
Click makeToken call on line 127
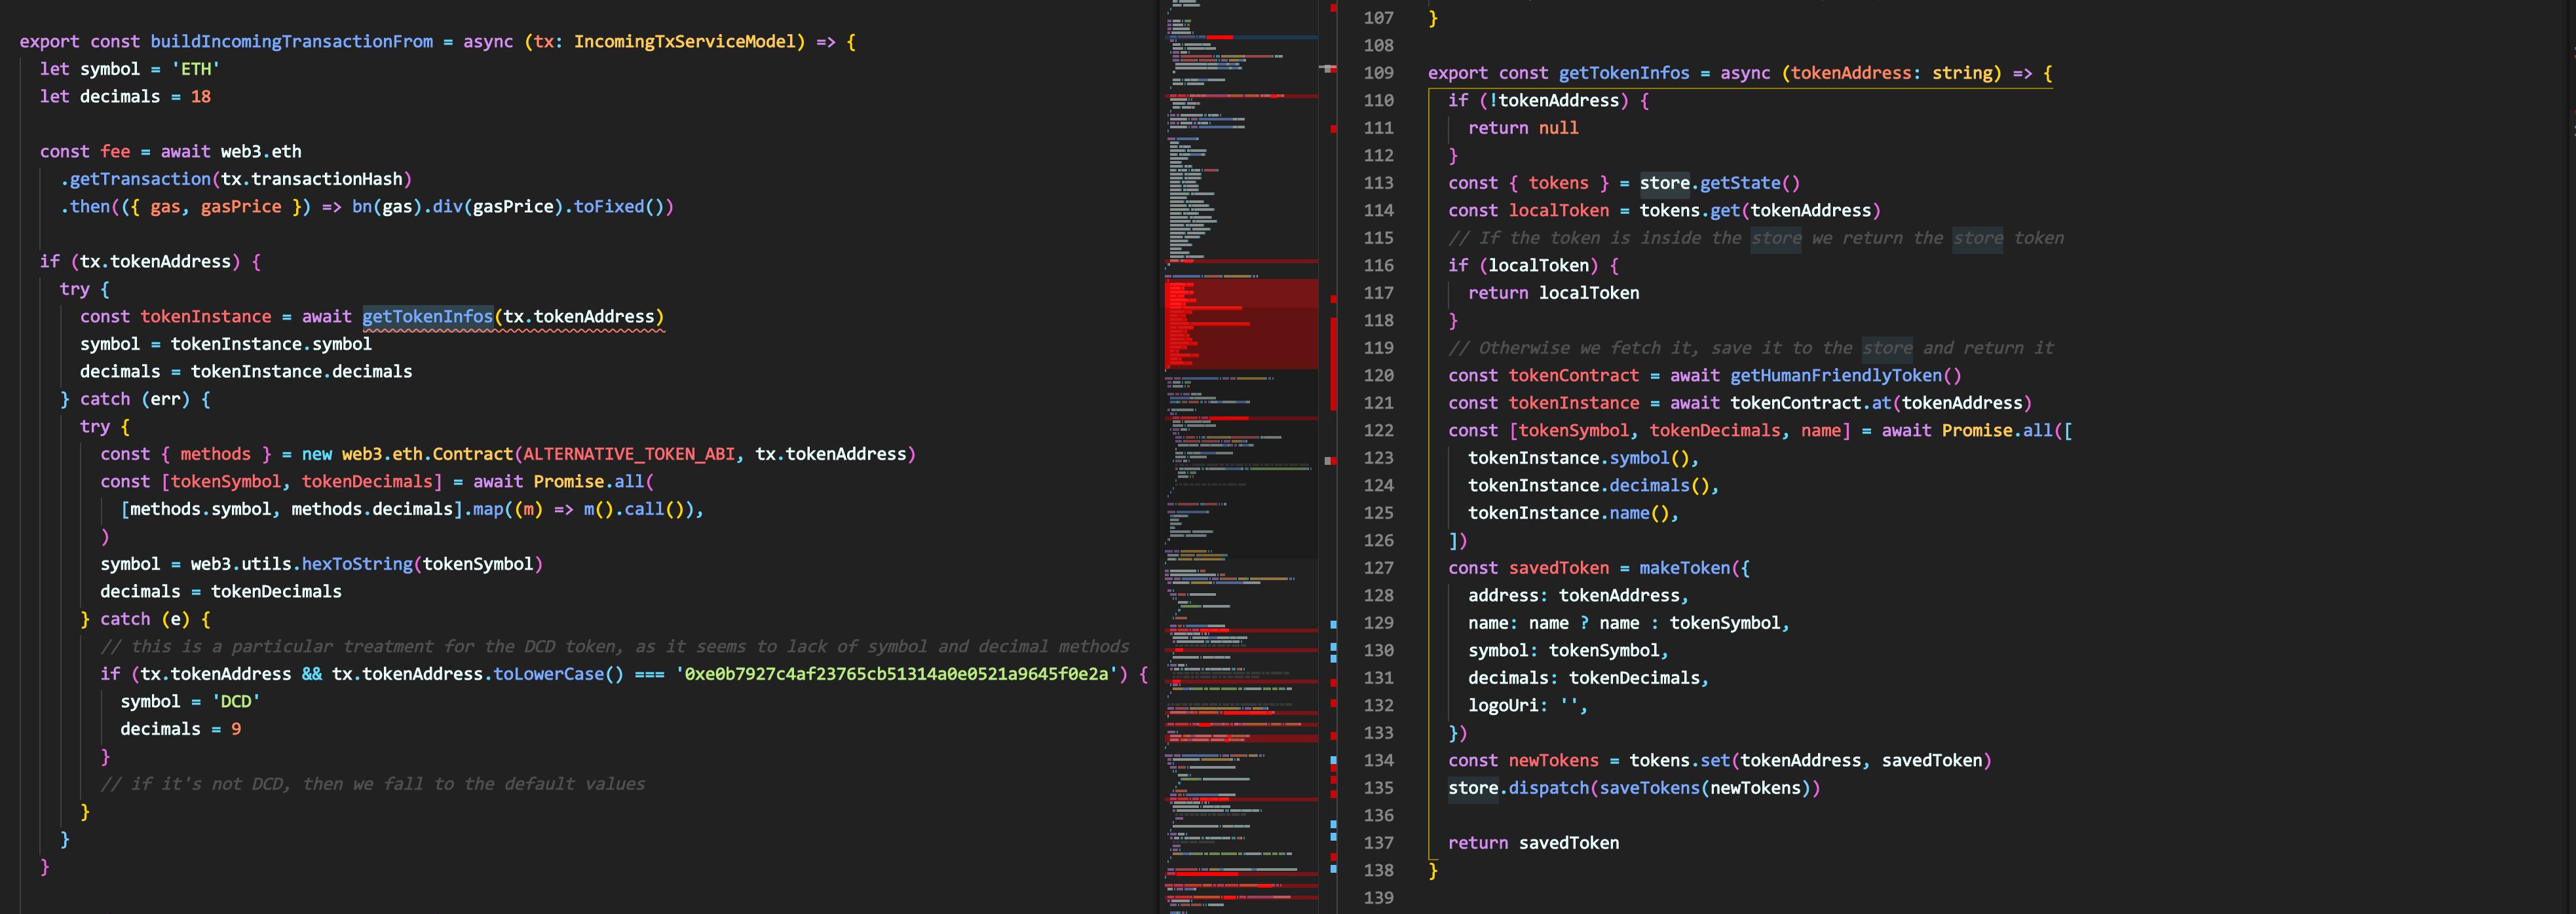(x=1684, y=568)
